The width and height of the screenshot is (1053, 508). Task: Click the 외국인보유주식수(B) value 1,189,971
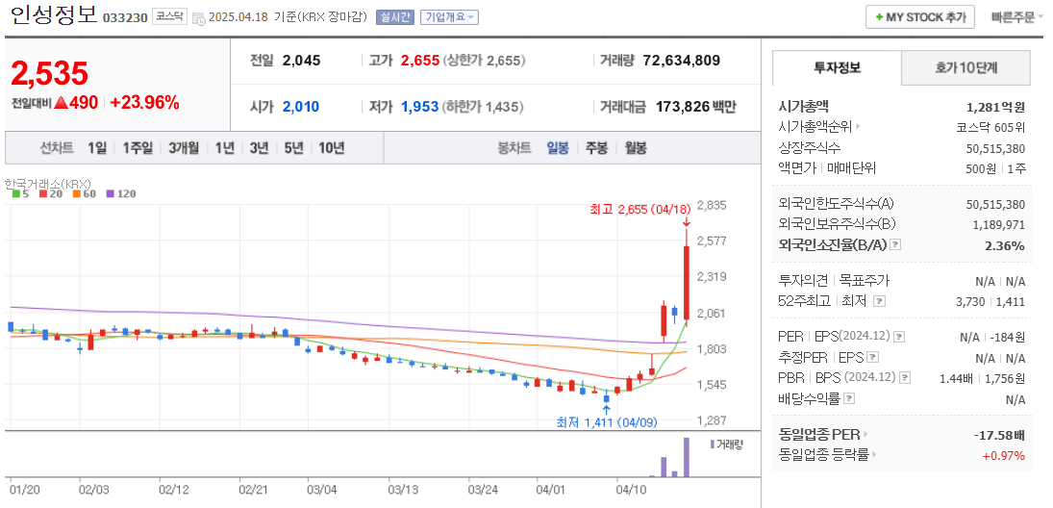click(x=998, y=224)
